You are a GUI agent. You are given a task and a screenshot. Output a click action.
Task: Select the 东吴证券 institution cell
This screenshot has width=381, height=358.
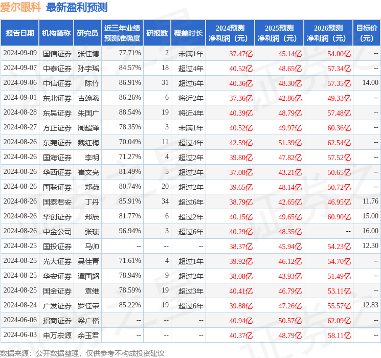(57, 113)
